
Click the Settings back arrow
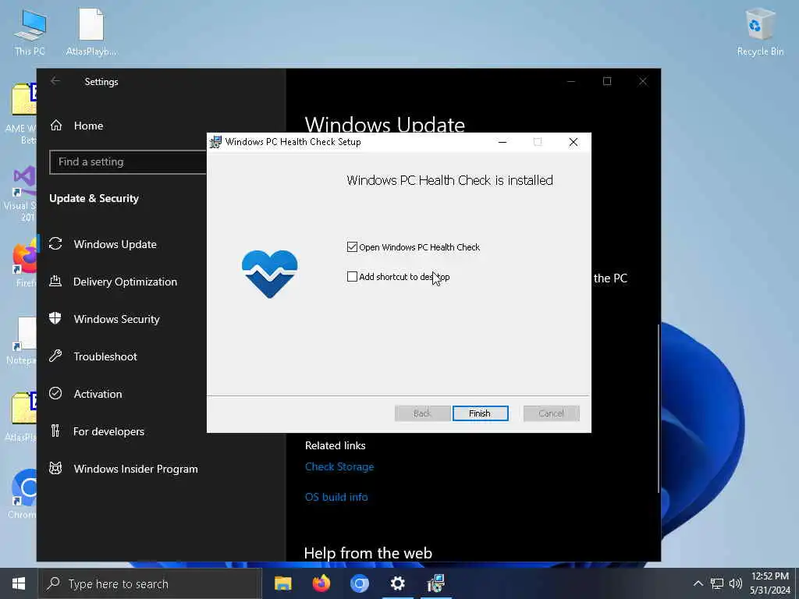(x=55, y=81)
